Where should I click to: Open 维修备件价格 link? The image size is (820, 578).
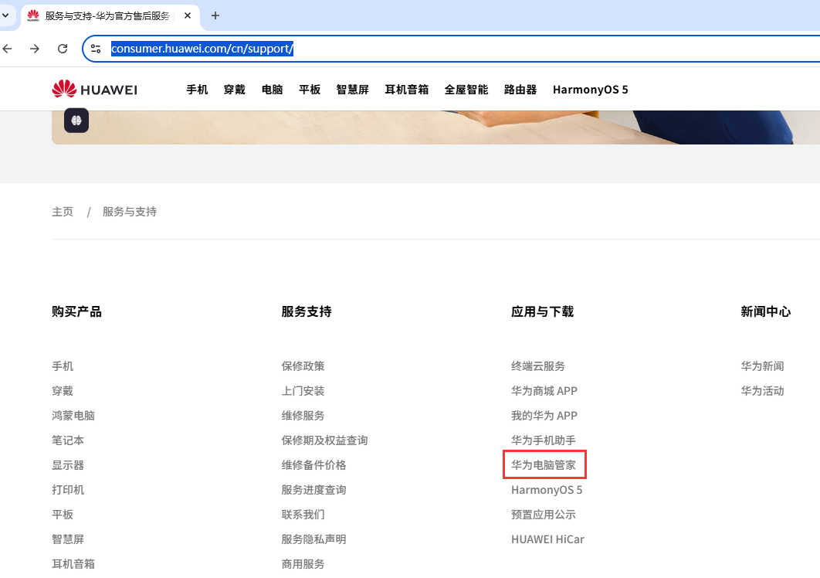(x=313, y=465)
